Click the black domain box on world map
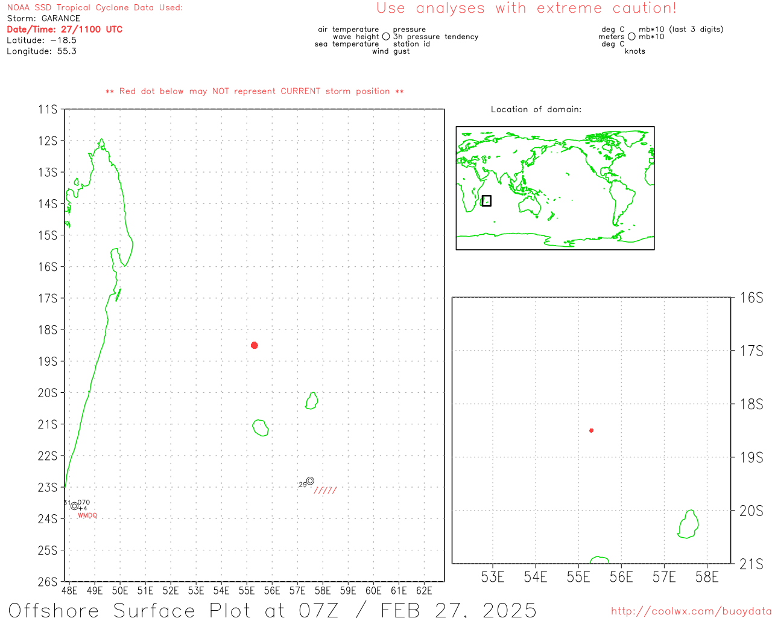 (x=487, y=201)
